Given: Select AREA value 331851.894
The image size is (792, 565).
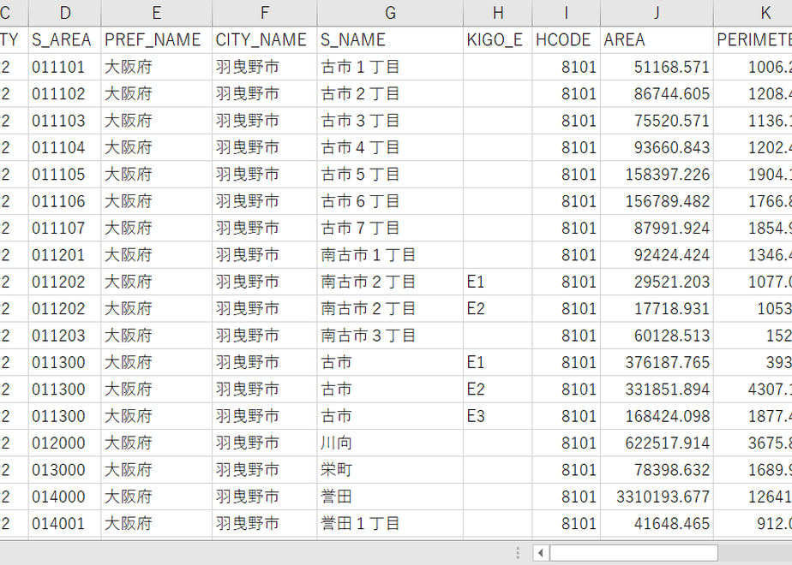Looking at the screenshot, I should 657,390.
